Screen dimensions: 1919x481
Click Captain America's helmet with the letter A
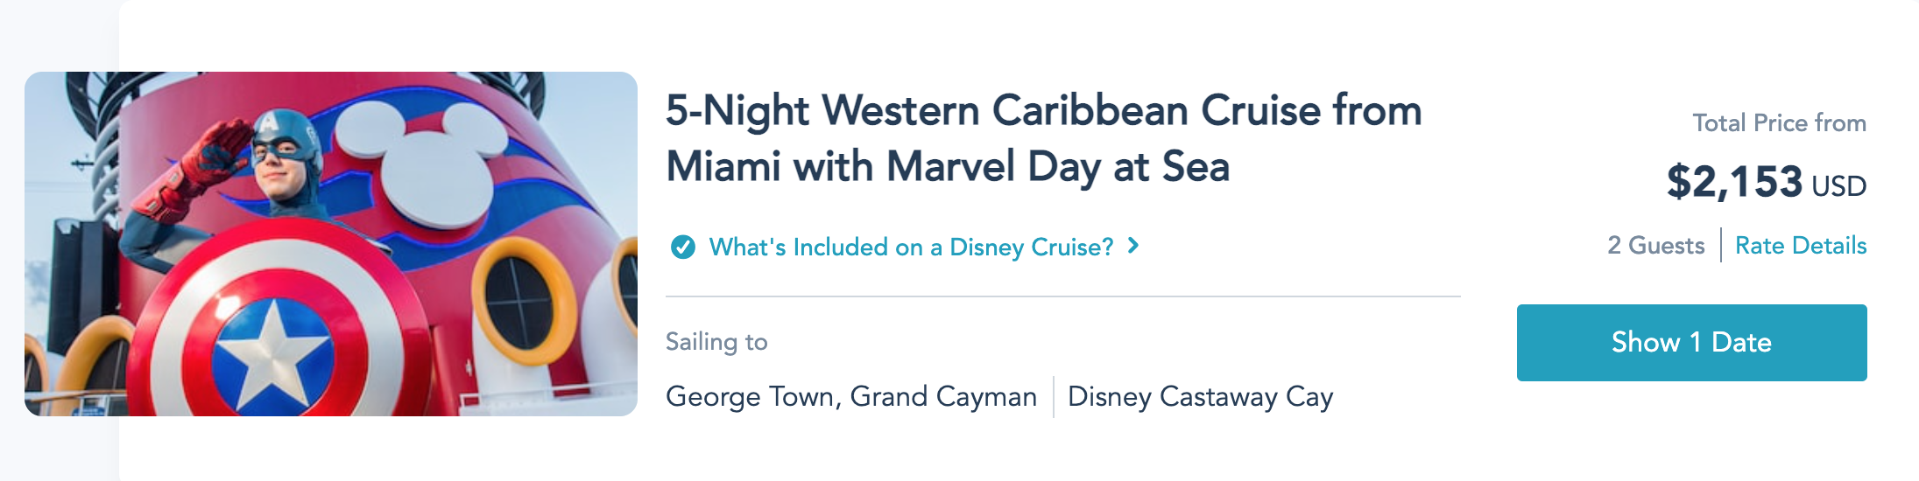(283, 136)
